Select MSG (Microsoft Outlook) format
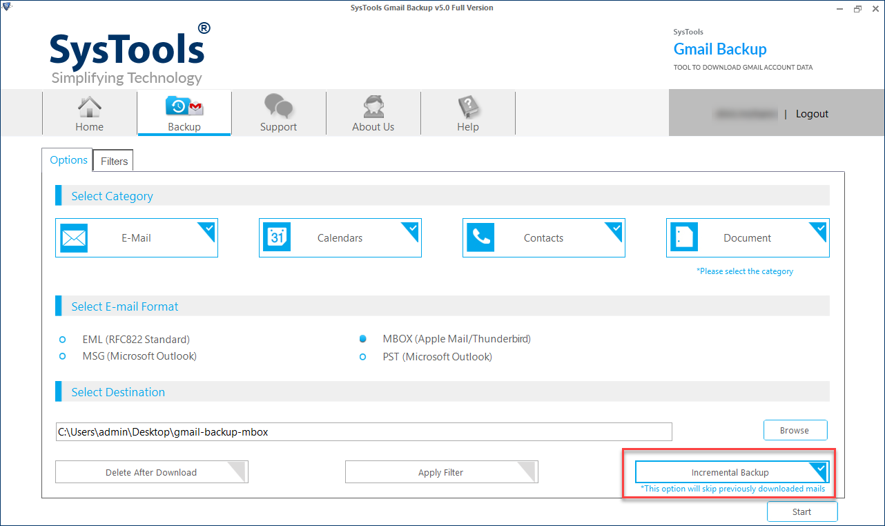The image size is (885, 526). (x=63, y=356)
